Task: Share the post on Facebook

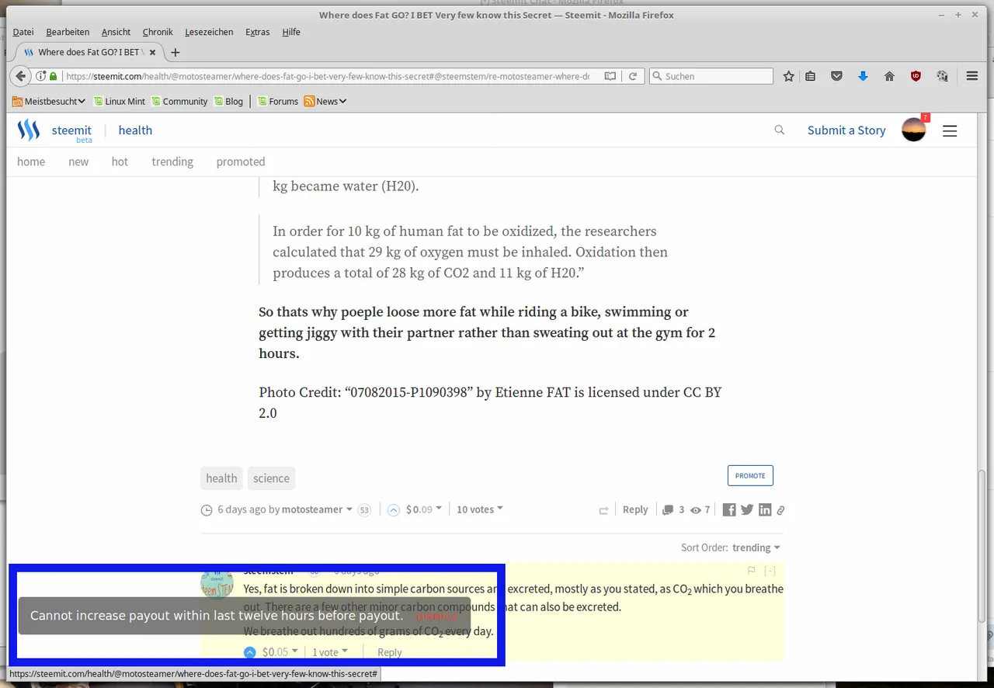Action: click(729, 510)
